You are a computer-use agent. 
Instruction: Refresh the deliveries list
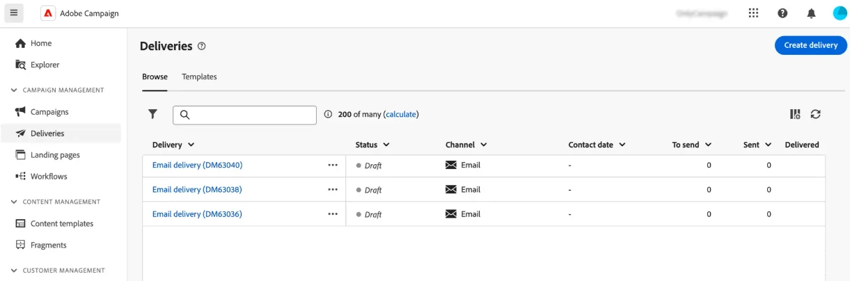815,114
